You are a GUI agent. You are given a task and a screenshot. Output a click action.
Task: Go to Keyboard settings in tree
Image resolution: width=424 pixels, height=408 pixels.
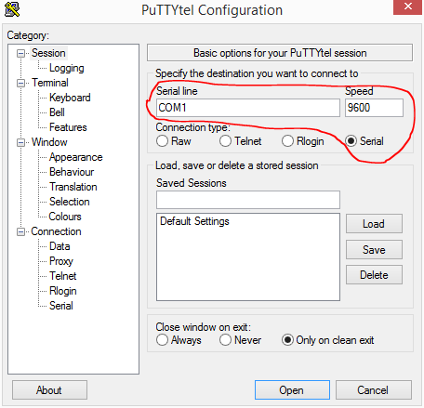tap(70, 98)
